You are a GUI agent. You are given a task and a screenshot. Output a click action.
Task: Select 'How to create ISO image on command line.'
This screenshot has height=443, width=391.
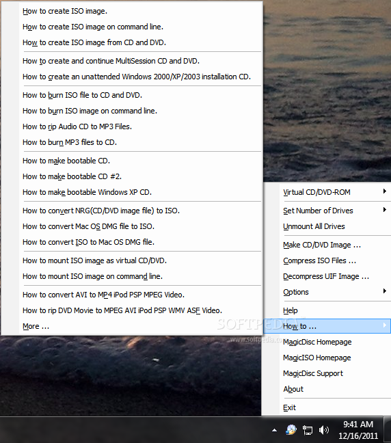click(132, 27)
